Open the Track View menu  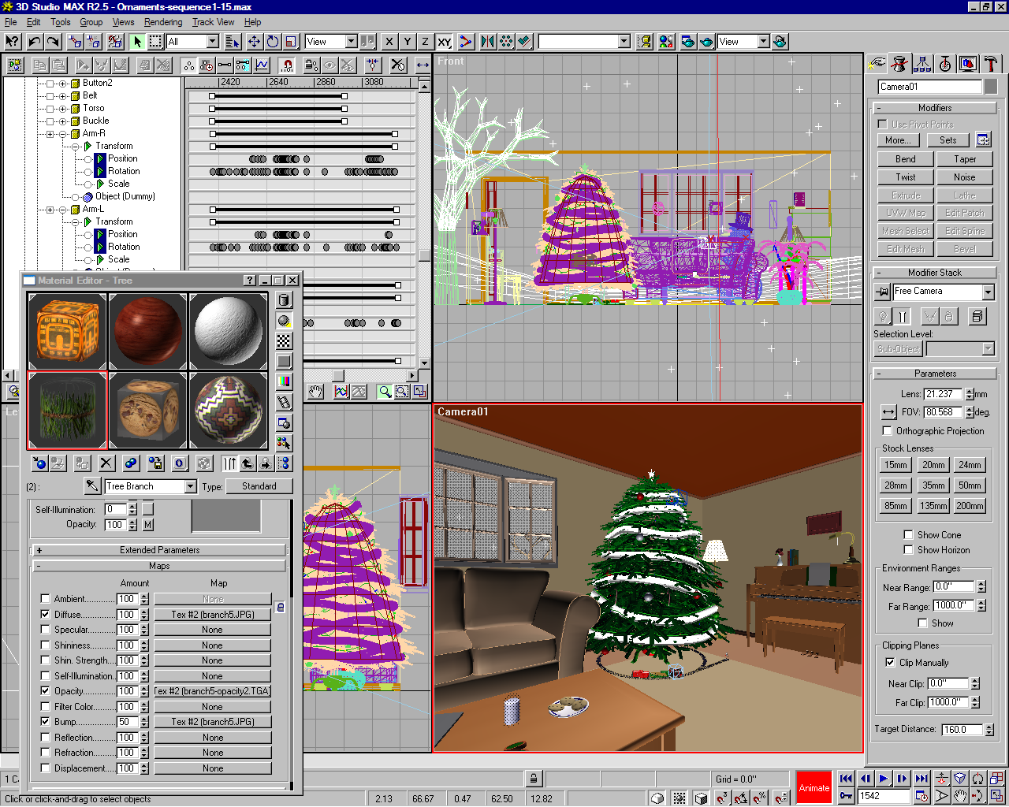213,22
